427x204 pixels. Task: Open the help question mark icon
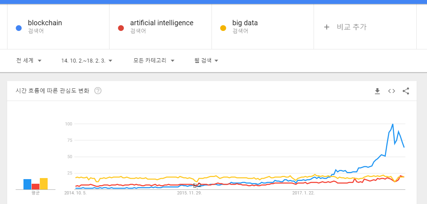pos(98,91)
